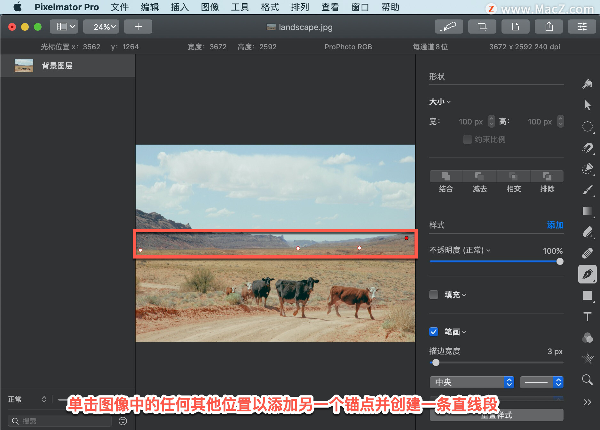Enable the 填充 fill checkbox
The image size is (600, 430).
434,295
